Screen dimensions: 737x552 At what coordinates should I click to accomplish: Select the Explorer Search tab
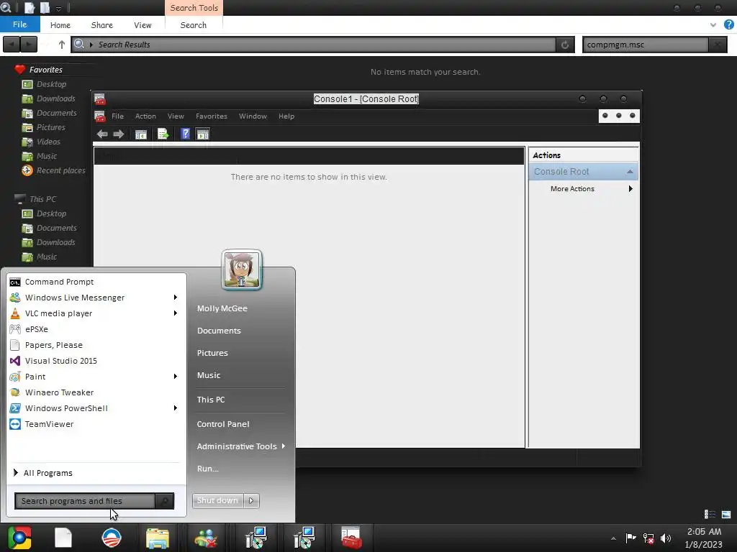pyautogui.click(x=193, y=25)
